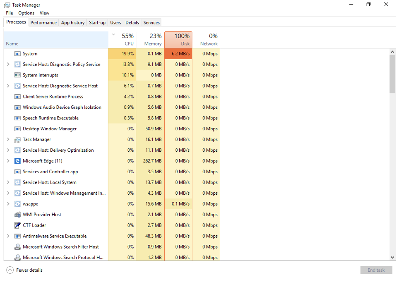
Task: Click the End task button
Action: tap(376, 270)
